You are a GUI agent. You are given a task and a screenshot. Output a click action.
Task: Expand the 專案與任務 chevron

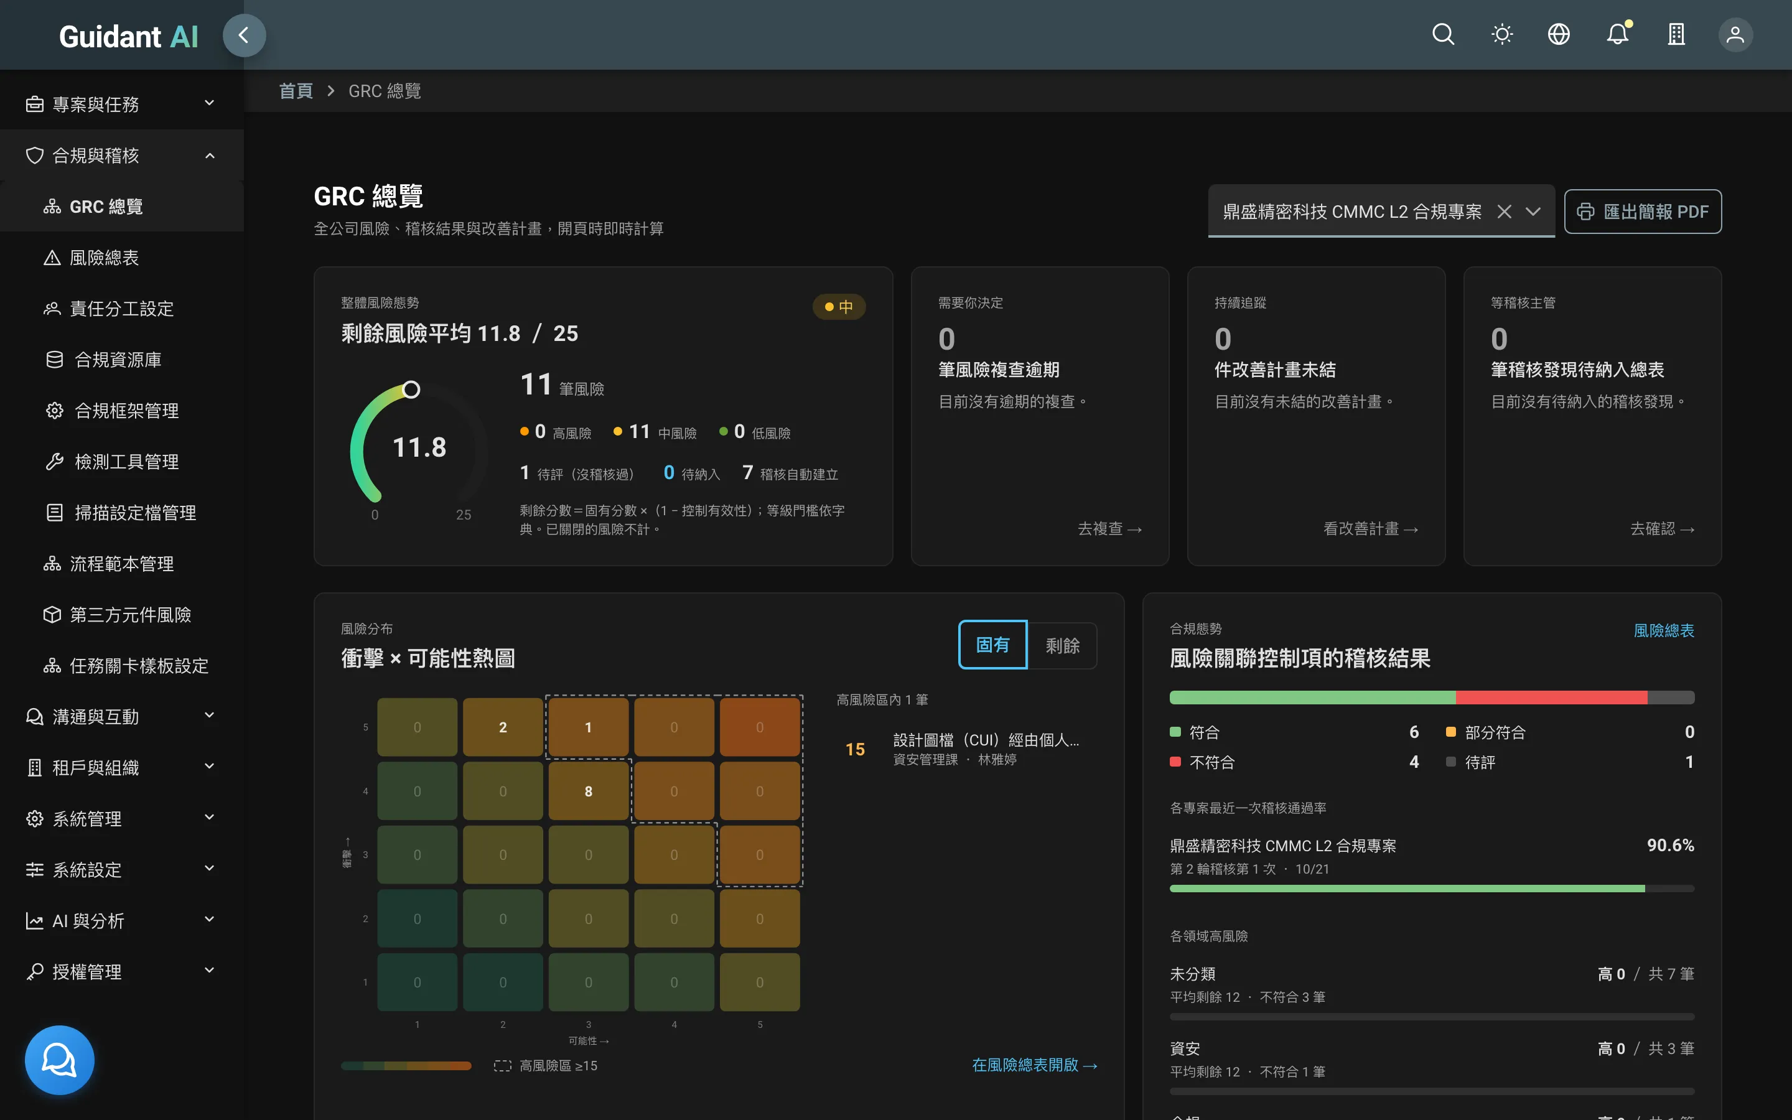[x=210, y=103]
